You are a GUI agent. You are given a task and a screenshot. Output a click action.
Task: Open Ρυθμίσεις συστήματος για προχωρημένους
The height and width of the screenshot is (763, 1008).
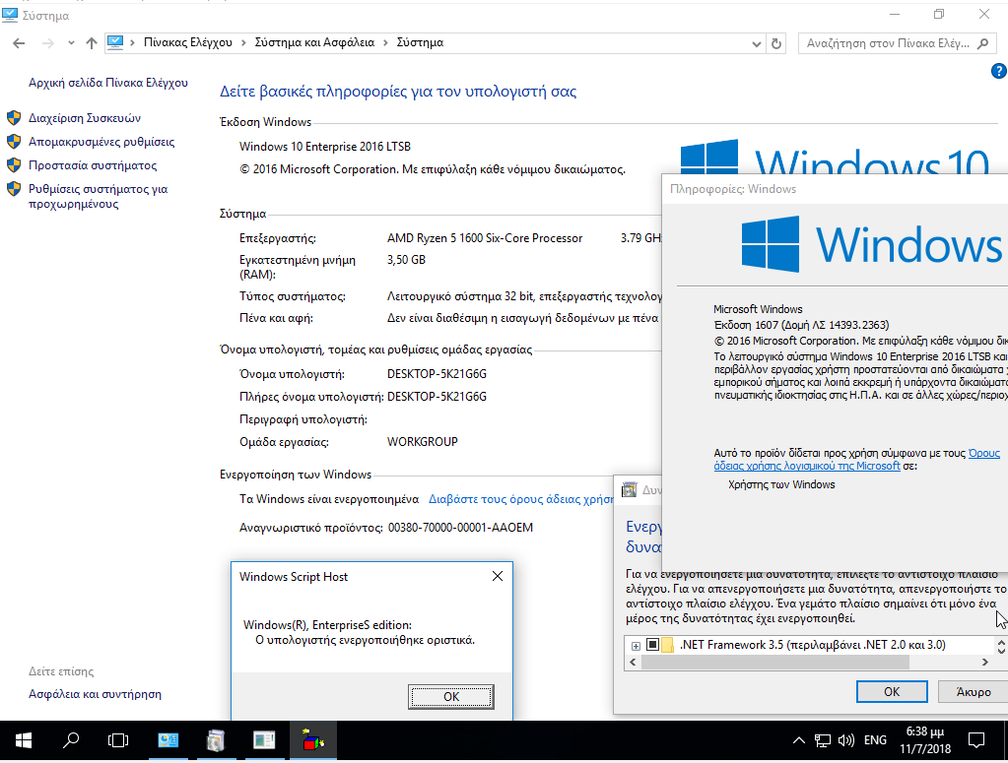click(x=98, y=197)
